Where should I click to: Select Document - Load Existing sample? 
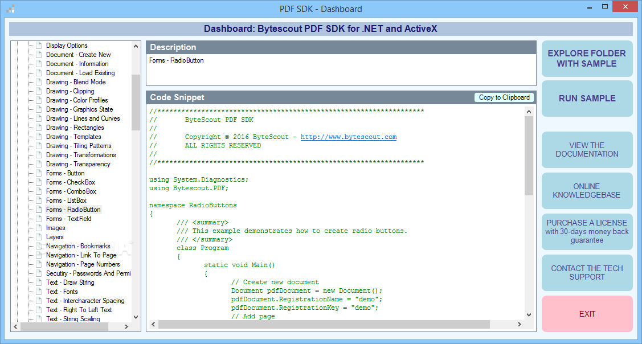[80, 73]
